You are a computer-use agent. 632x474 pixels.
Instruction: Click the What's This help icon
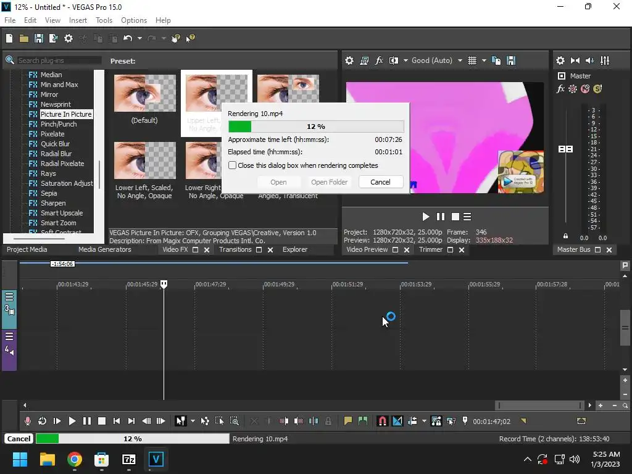coord(190,38)
